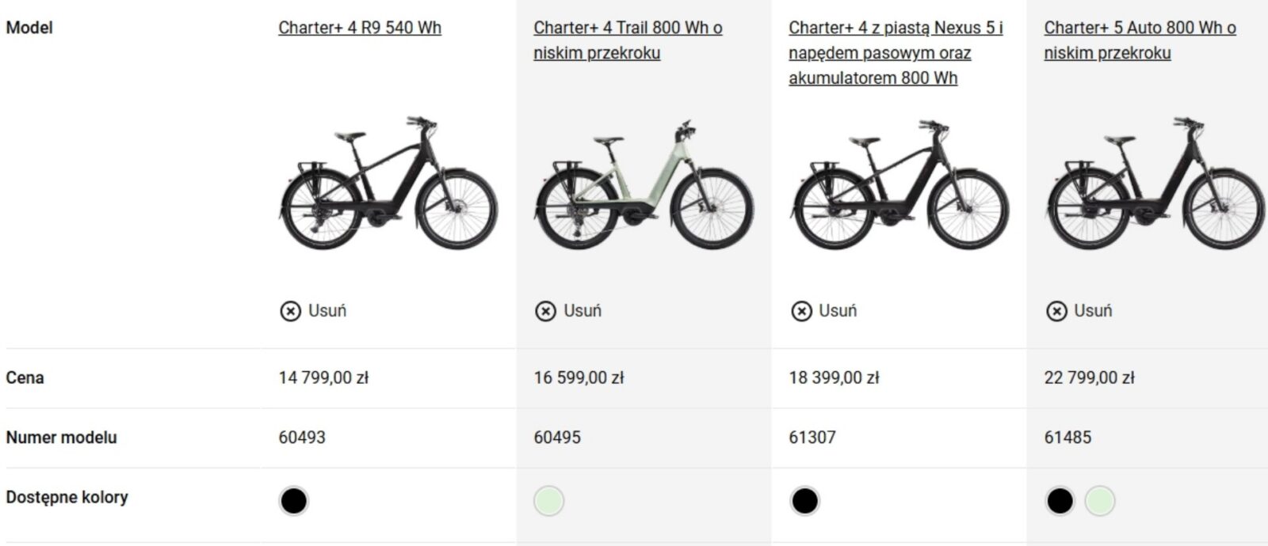Select the black swatch for model 60493
The width and height of the screenshot is (1268, 546).
pyautogui.click(x=293, y=501)
